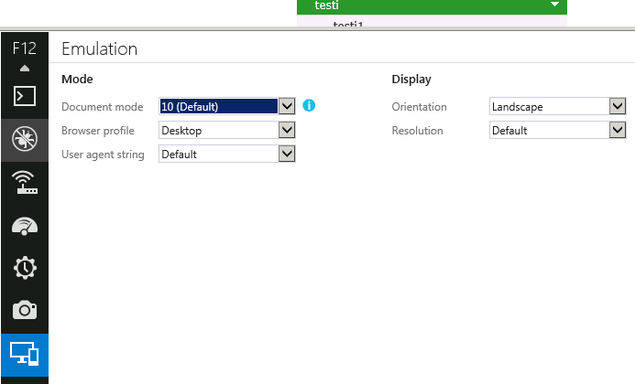Open the Browser profile dropdown
635x384 pixels.
(x=287, y=131)
